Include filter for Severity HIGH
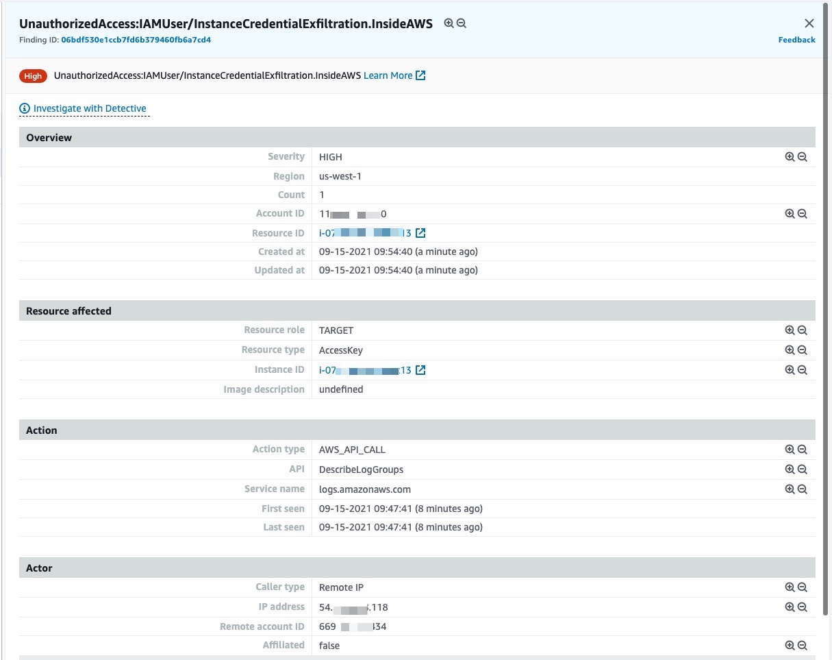This screenshot has width=832, height=660. 790,157
